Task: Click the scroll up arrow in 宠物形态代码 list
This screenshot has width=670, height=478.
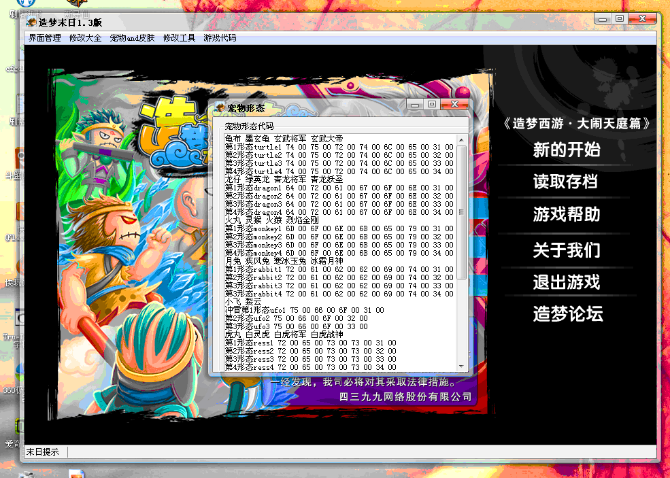Action: (461, 140)
